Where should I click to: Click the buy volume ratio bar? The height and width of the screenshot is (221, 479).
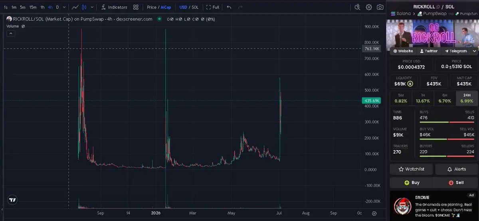pyautogui.click(x=447, y=139)
